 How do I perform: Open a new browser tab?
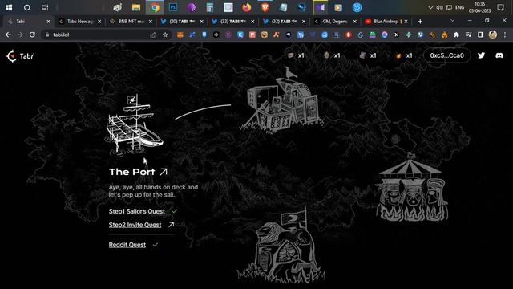tap(420, 22)
